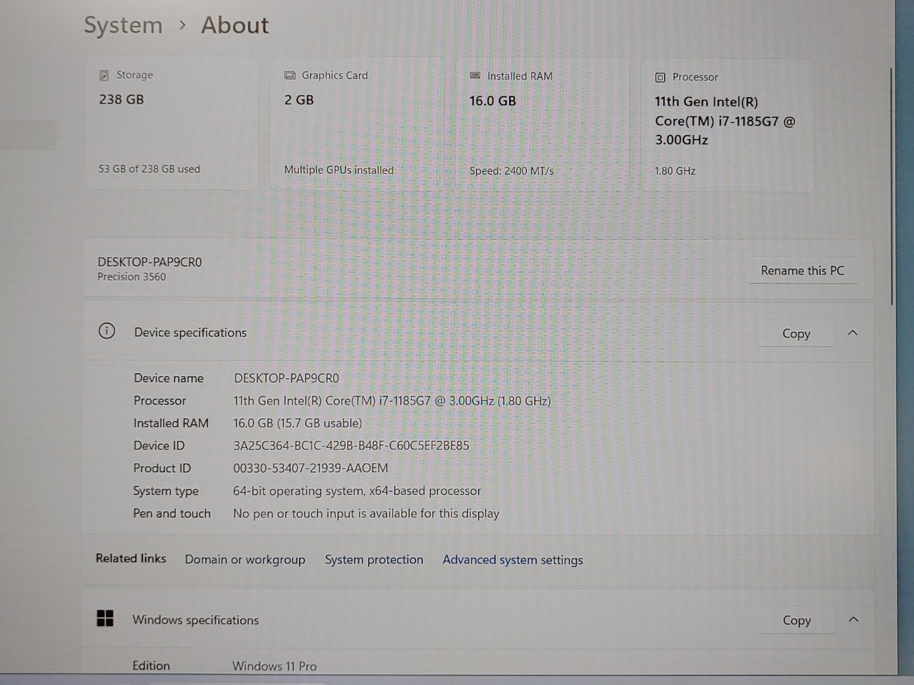Collapse the Device specifications section
The width and height of the screenshot is (914, 685).
coord(853,332)
